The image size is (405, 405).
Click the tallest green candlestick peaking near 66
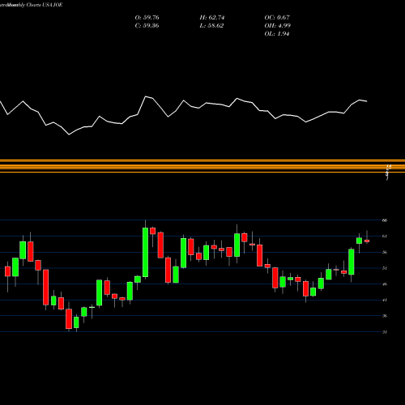[x=145, y=252]
